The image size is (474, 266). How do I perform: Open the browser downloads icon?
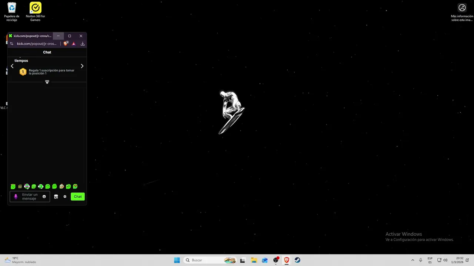click(83, 44)
